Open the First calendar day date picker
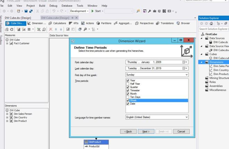Viewport: 229px width, 149px height. (x=186, y=62)
